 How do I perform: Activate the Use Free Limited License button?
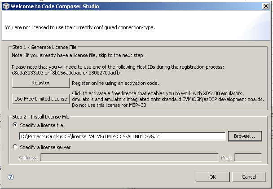pyautogui.click(x=41, y=99)
